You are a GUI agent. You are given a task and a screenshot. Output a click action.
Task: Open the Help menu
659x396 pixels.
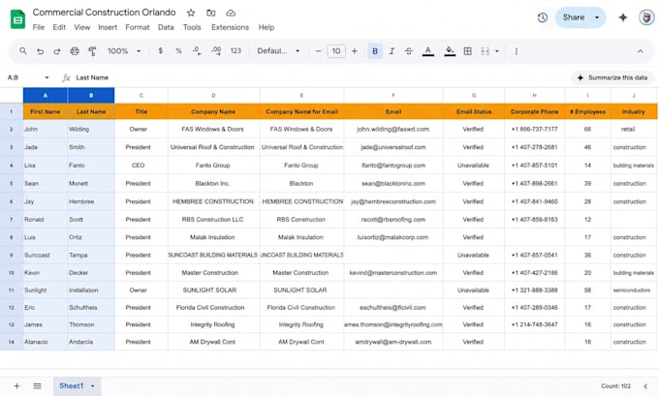pyautogui.click(x=267, y=27)
